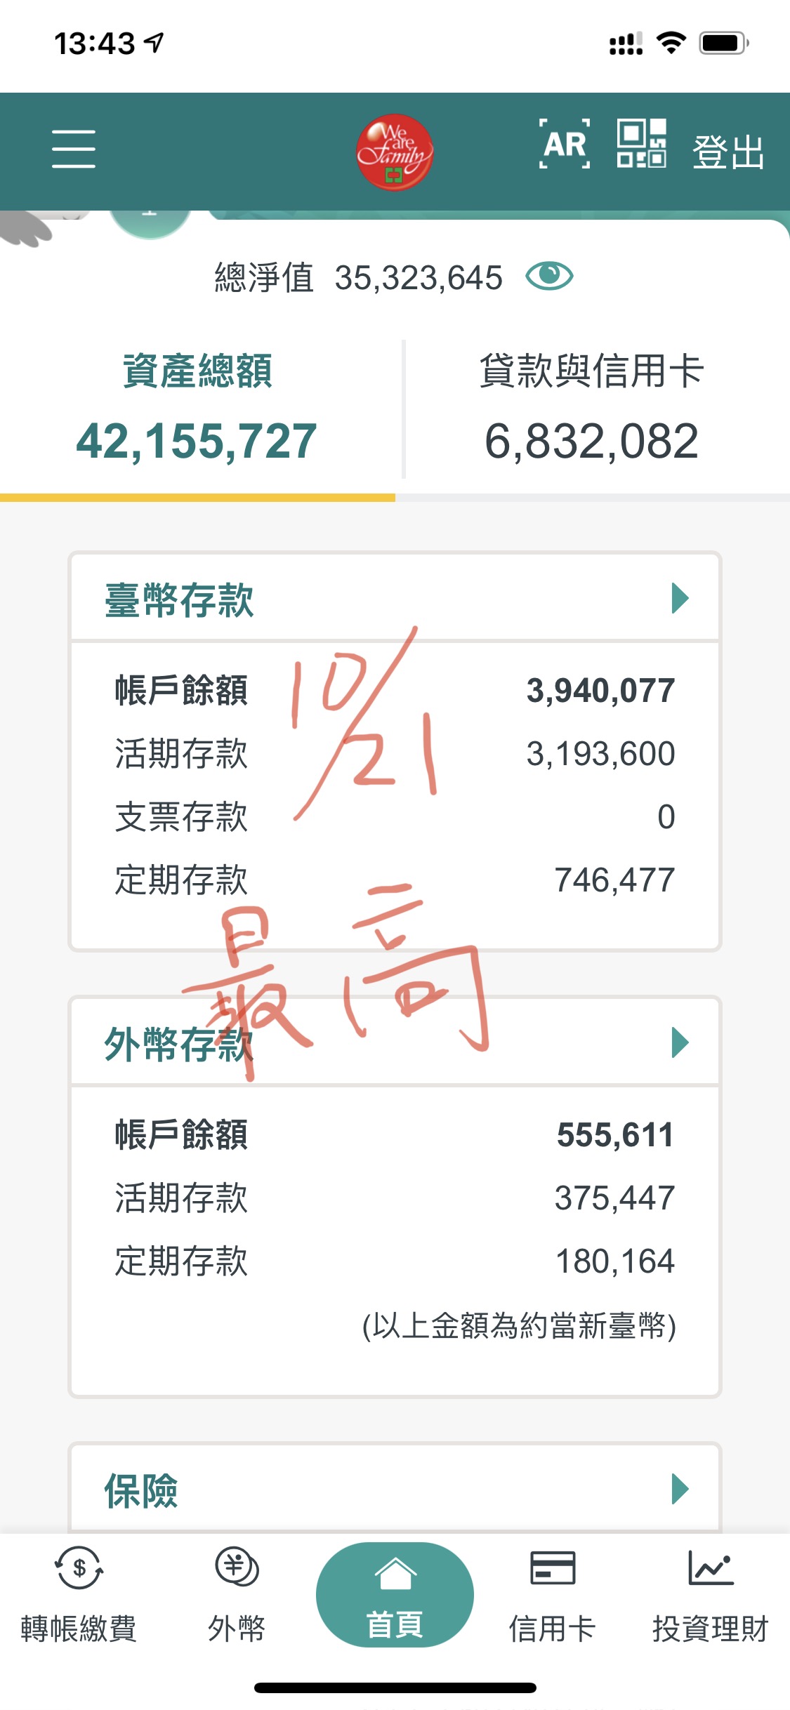Expand the 外幣存款 section arrow
Viewport: 790px width, 1710px height.
[x=679, y=1042]
